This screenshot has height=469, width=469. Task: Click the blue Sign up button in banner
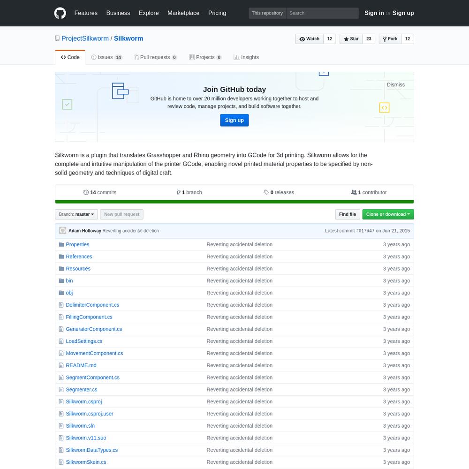pyautogui.click(x=234, y=120)
